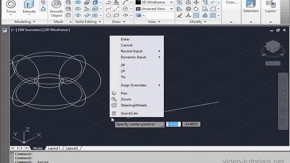The width and height of the screenshot is (290, 163).
Task: Select the Ellipse draw tool
Action: pos(125,15)
